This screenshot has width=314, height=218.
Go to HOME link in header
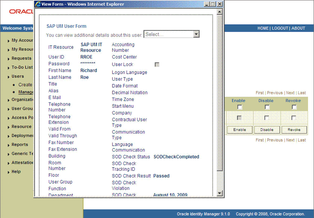pyautogui.click(x=263, y=28)
